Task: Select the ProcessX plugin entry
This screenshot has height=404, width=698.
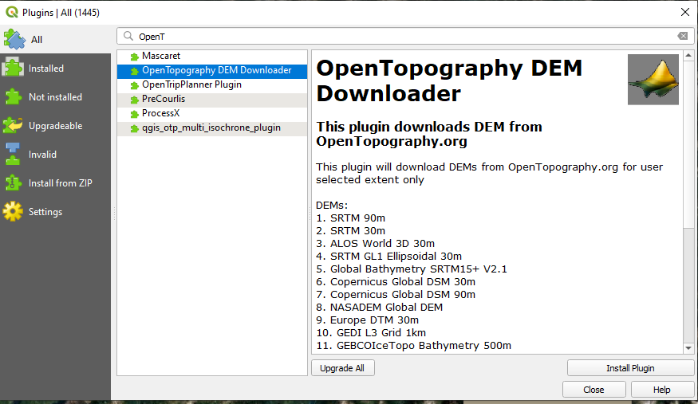Action: pyautogui.click(x=160, y=113)
